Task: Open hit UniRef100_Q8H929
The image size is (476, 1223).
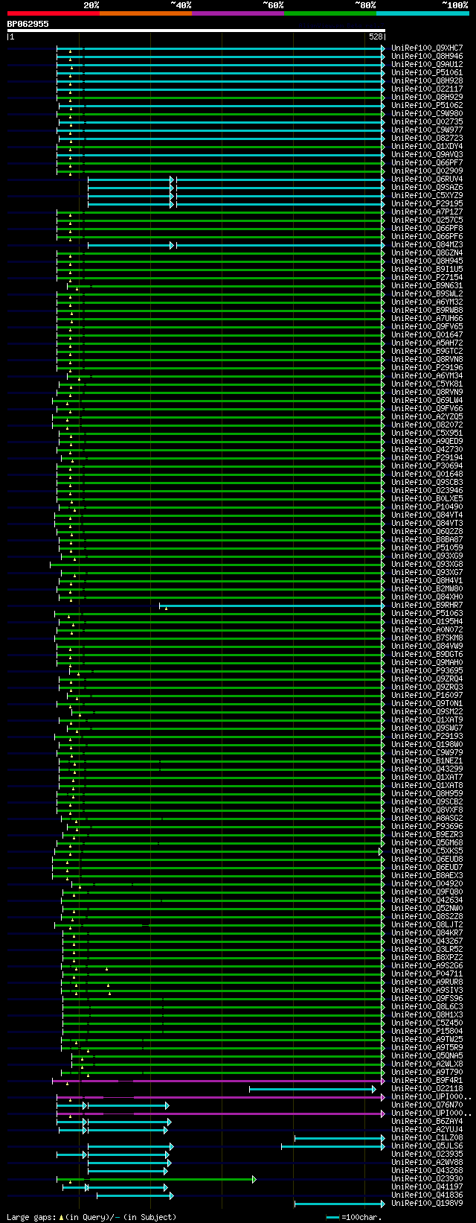Action: (x=427, y=97)
